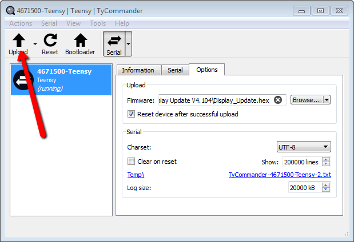The width and height of the screenshot is (354, 242).
Task: Open the Temp\ folder link
Action: (136, 175)
